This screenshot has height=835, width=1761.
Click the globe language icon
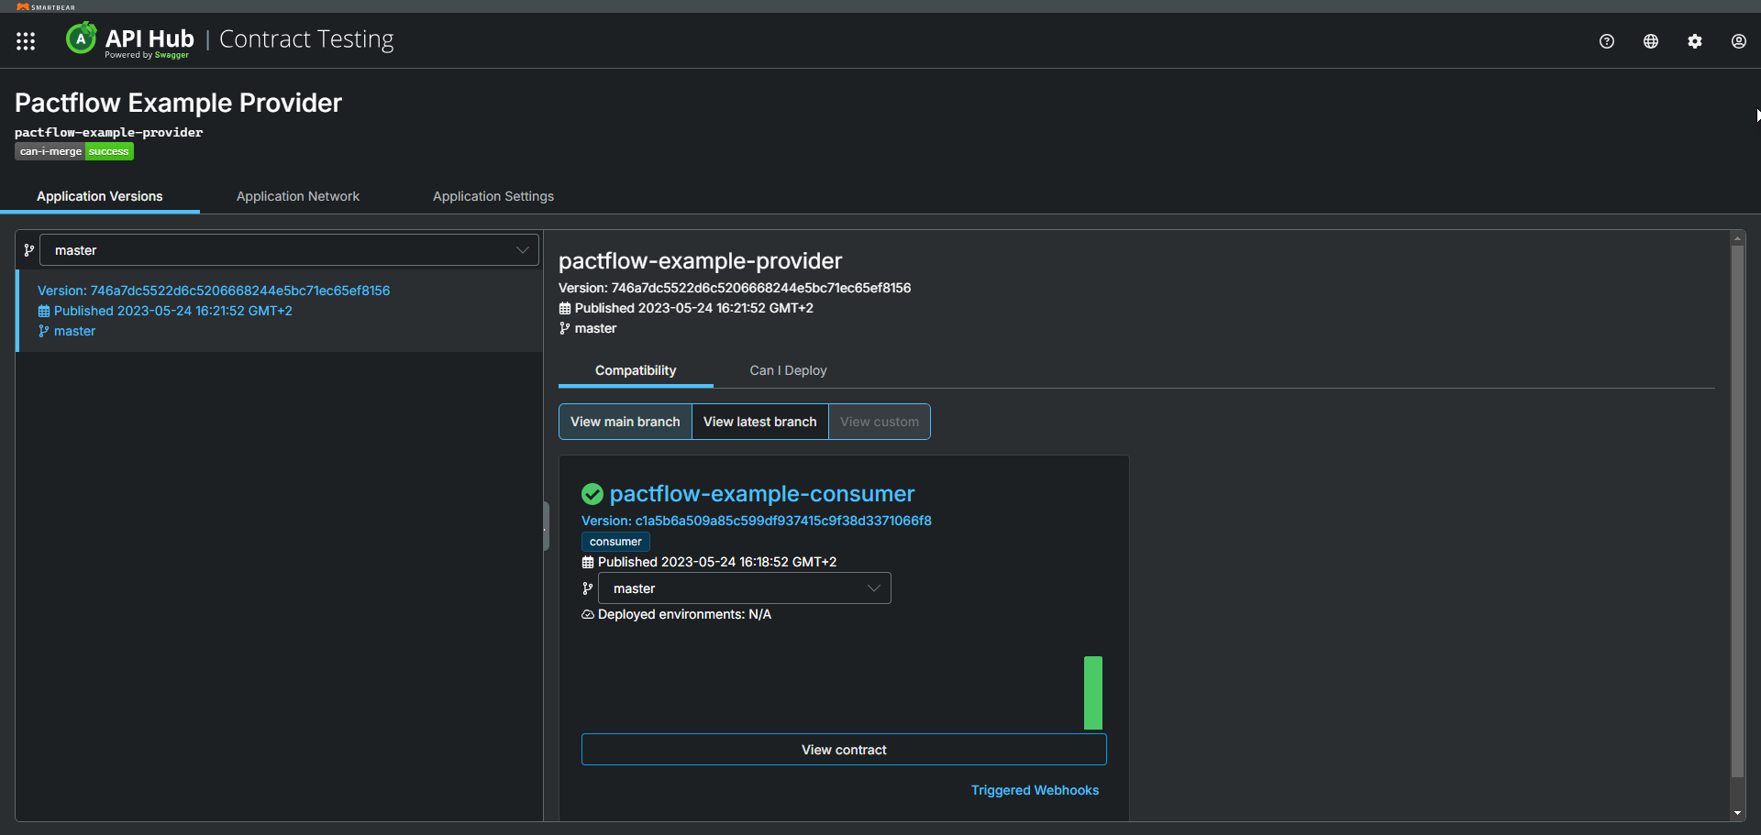(x=1651, y=41)
